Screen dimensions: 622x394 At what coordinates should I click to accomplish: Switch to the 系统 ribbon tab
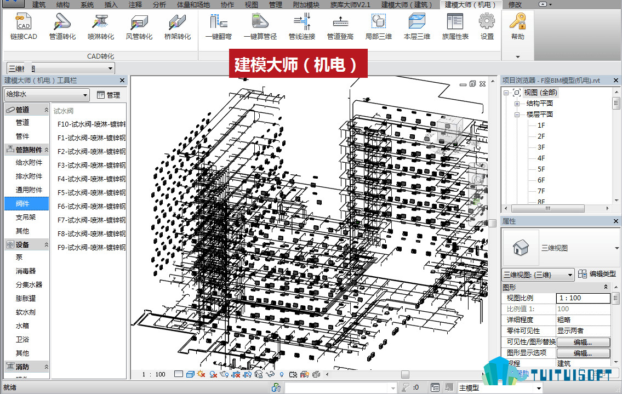[87, 4]
